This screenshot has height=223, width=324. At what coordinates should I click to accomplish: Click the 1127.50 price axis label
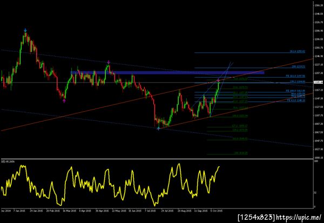pyautogui.click(x=319, y=107)
